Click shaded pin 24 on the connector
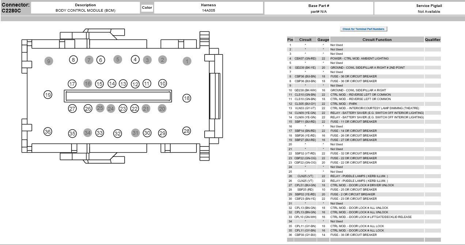465x245 pixels. (111, 108)
